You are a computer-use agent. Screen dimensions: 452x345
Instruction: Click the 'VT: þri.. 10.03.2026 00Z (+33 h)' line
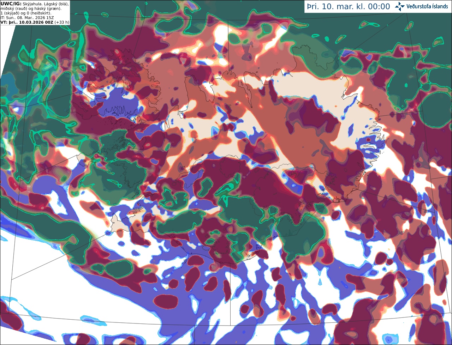(35, 22)
